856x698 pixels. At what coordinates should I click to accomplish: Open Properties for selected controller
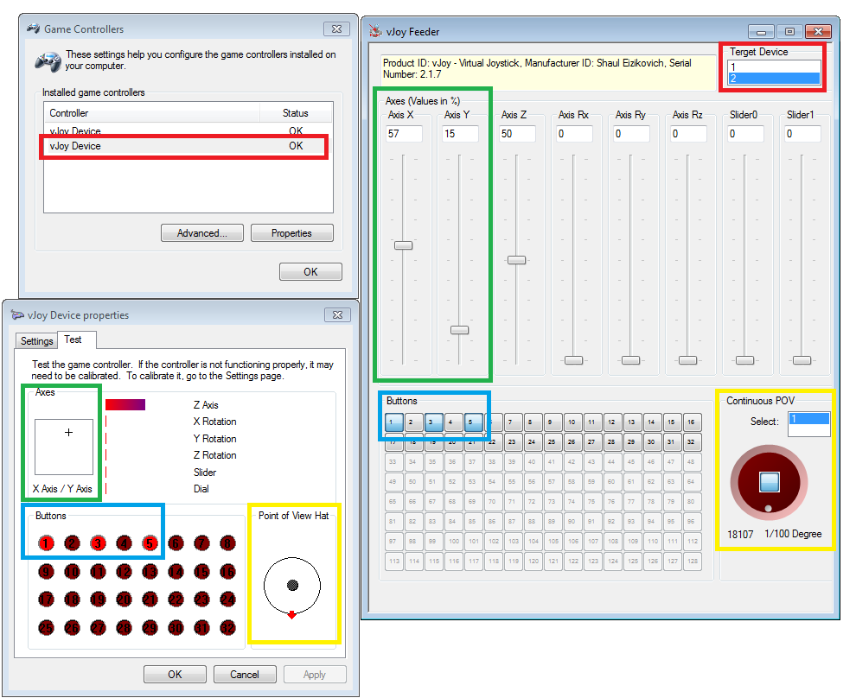[292, 233]
